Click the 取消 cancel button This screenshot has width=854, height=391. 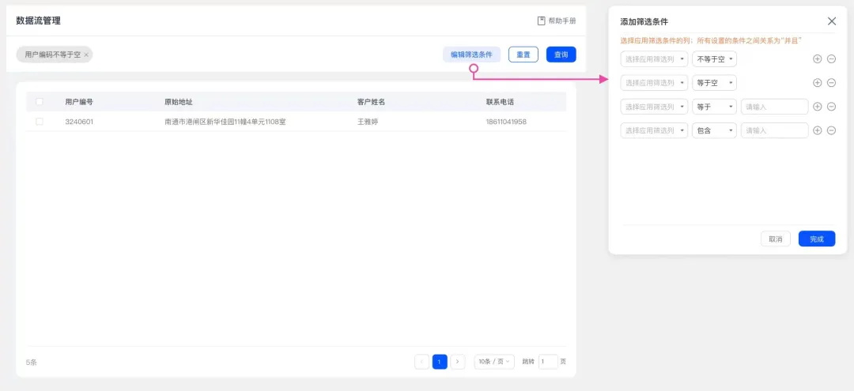point(776,239)
